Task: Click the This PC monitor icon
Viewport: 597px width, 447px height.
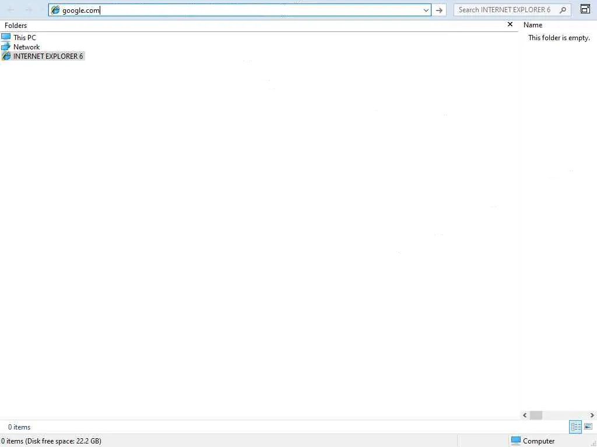Action: click(x=6, y=37)
